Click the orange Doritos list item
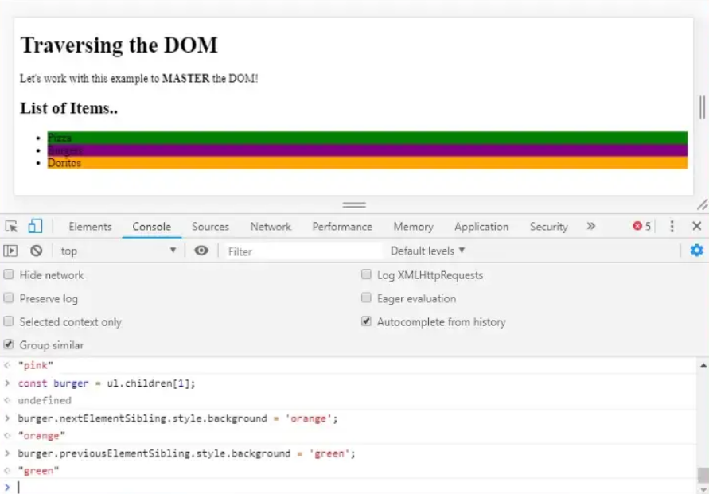Screen dimensions: 709x494 click(x=366, y=163)
